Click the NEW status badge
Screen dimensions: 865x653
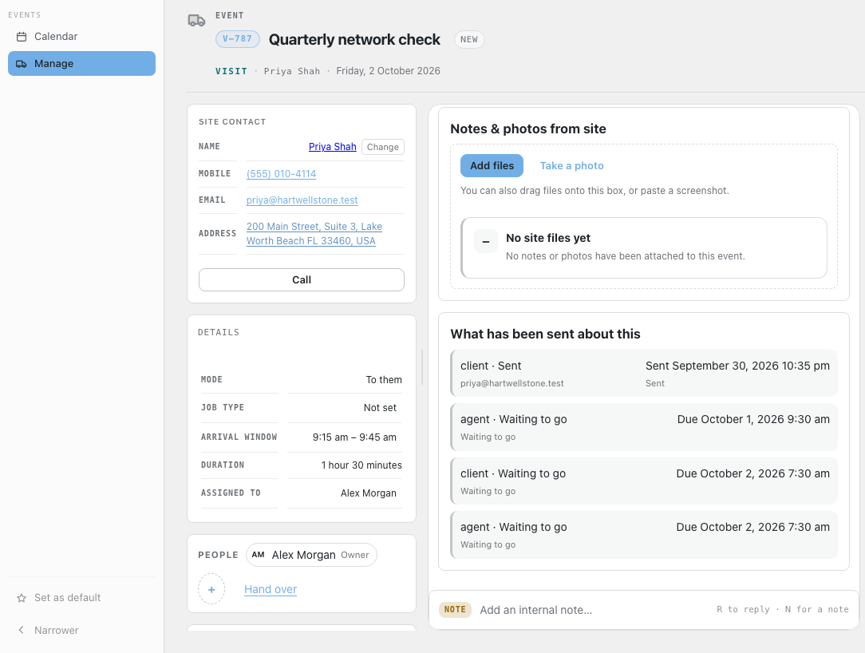pyautogui.click(x=469, y=39)
